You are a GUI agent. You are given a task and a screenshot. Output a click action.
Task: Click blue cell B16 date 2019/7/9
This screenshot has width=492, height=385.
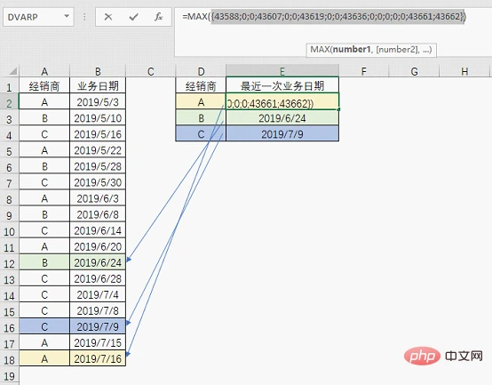[x=98, y=326]
